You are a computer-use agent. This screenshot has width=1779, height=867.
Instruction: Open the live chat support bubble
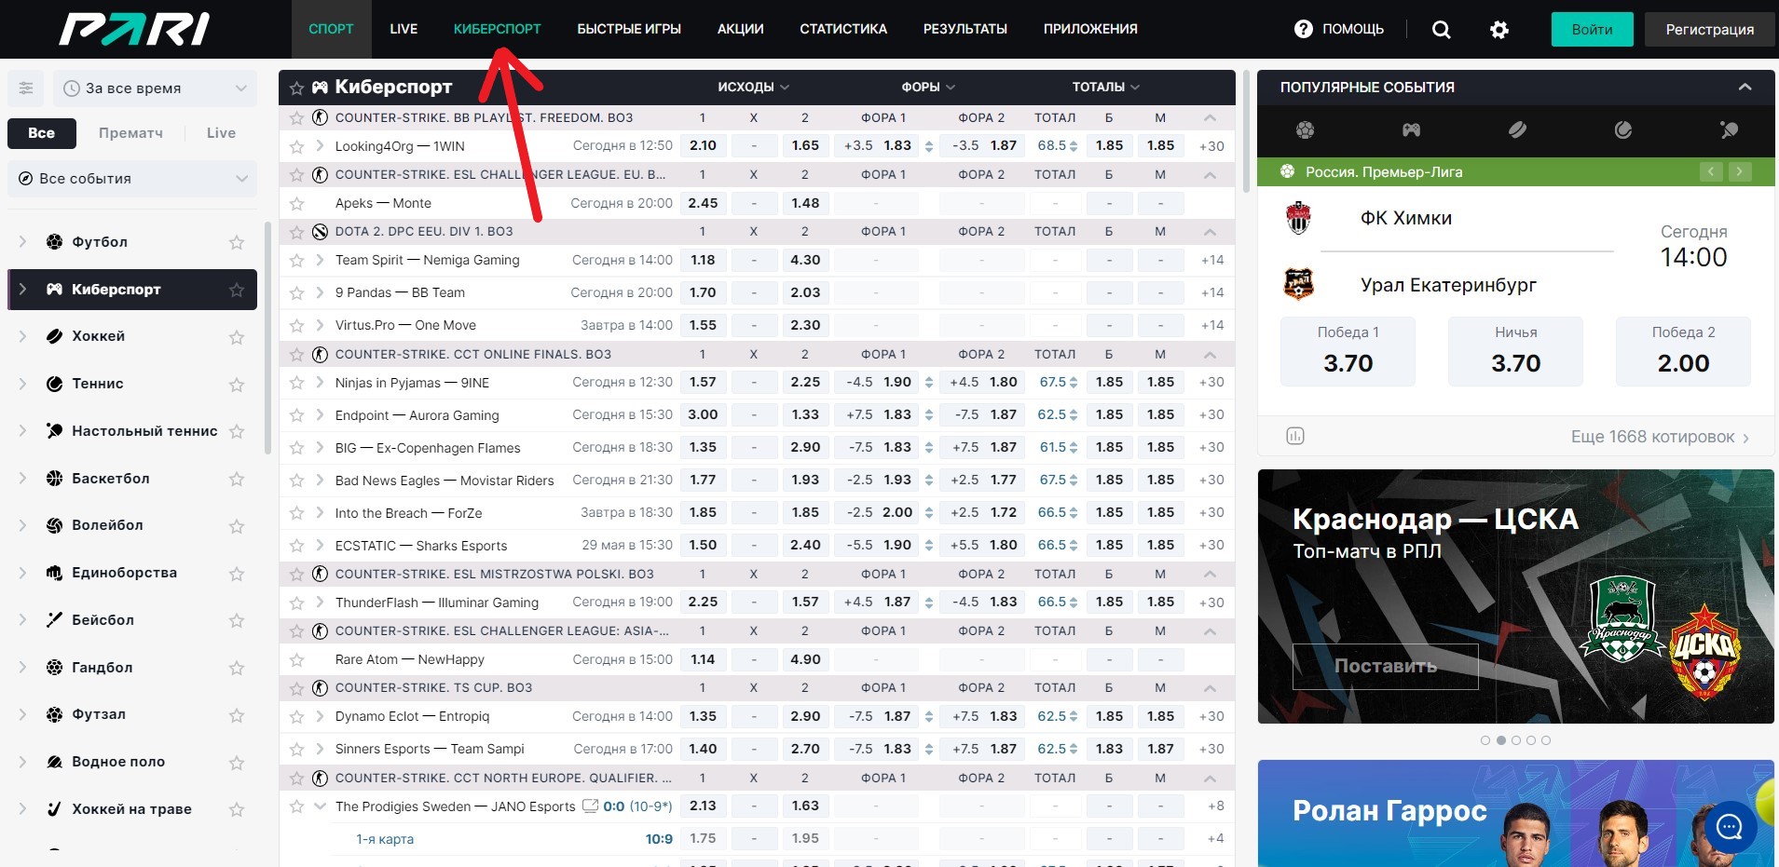[x=1731, y=826]
